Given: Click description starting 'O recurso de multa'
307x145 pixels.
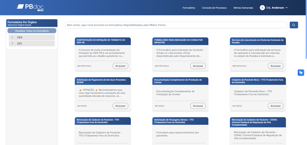Looking at the screenshot, I should (x=102, y=53).
